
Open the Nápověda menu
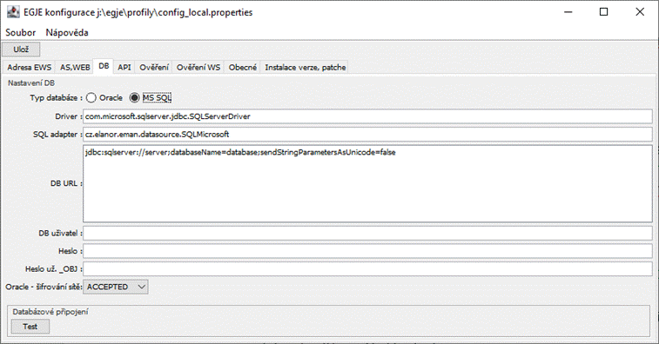click(67, 32)
